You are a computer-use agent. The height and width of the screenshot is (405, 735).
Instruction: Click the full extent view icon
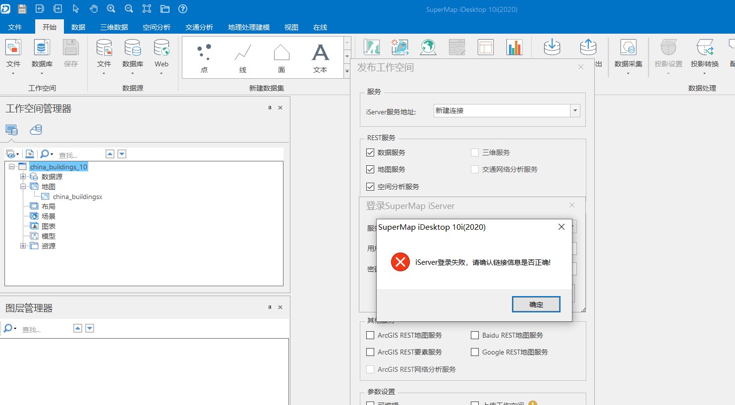click(x=147, y=9)
